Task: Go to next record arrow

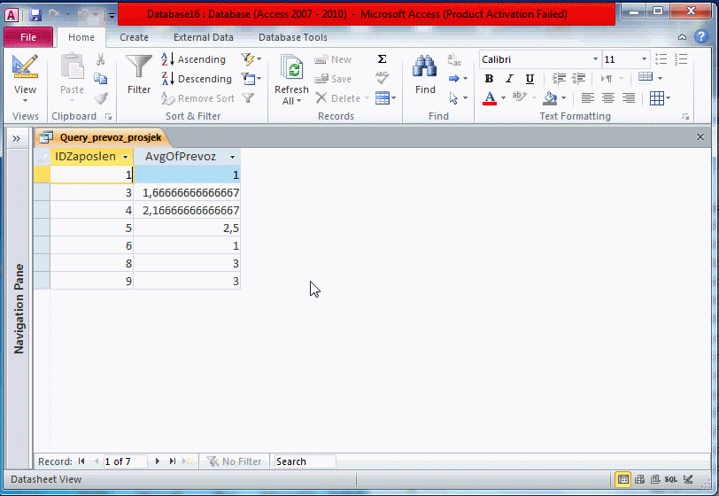Action: (158, 461)
